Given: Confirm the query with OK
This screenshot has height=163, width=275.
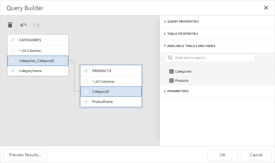Looking at the screenshot, I should [223, 155].
